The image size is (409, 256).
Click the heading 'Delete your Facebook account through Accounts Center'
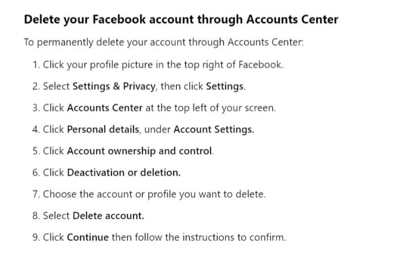(x=181, y=20)
